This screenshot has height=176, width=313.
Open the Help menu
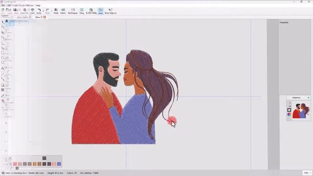[38, 5]
